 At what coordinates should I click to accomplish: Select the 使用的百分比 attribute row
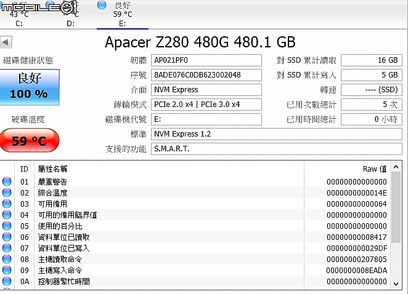(x=195, y=226)
